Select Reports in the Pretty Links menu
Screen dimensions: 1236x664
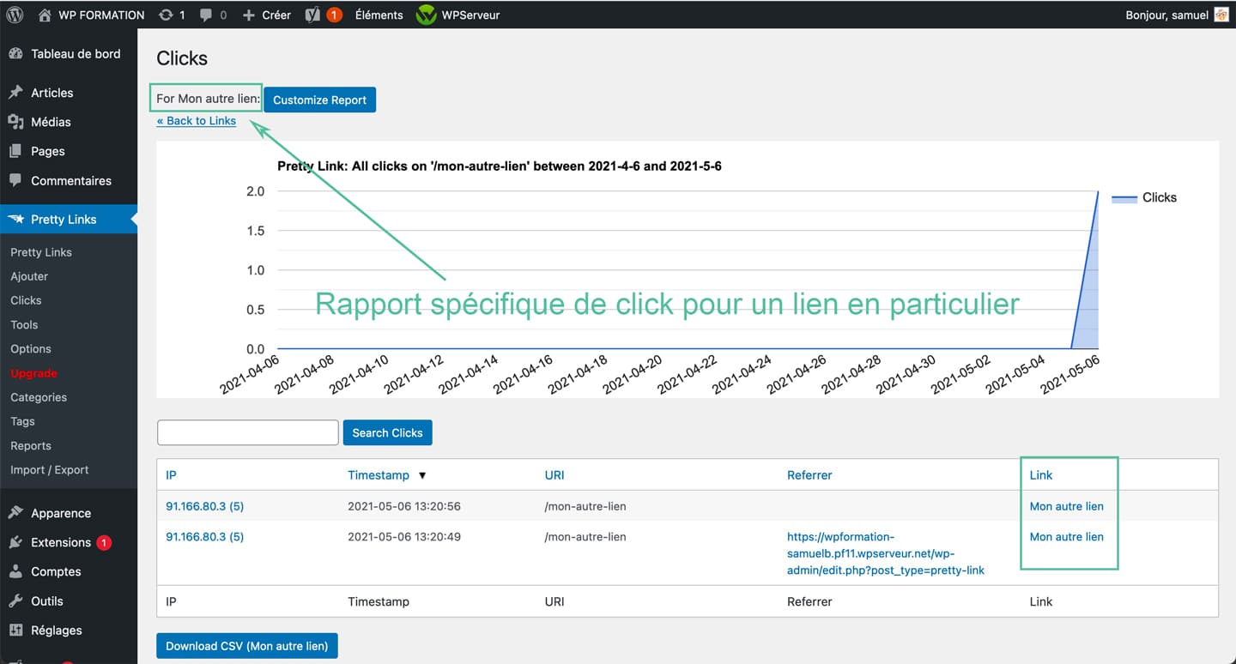pyautogui.click(x=30, y=445)
